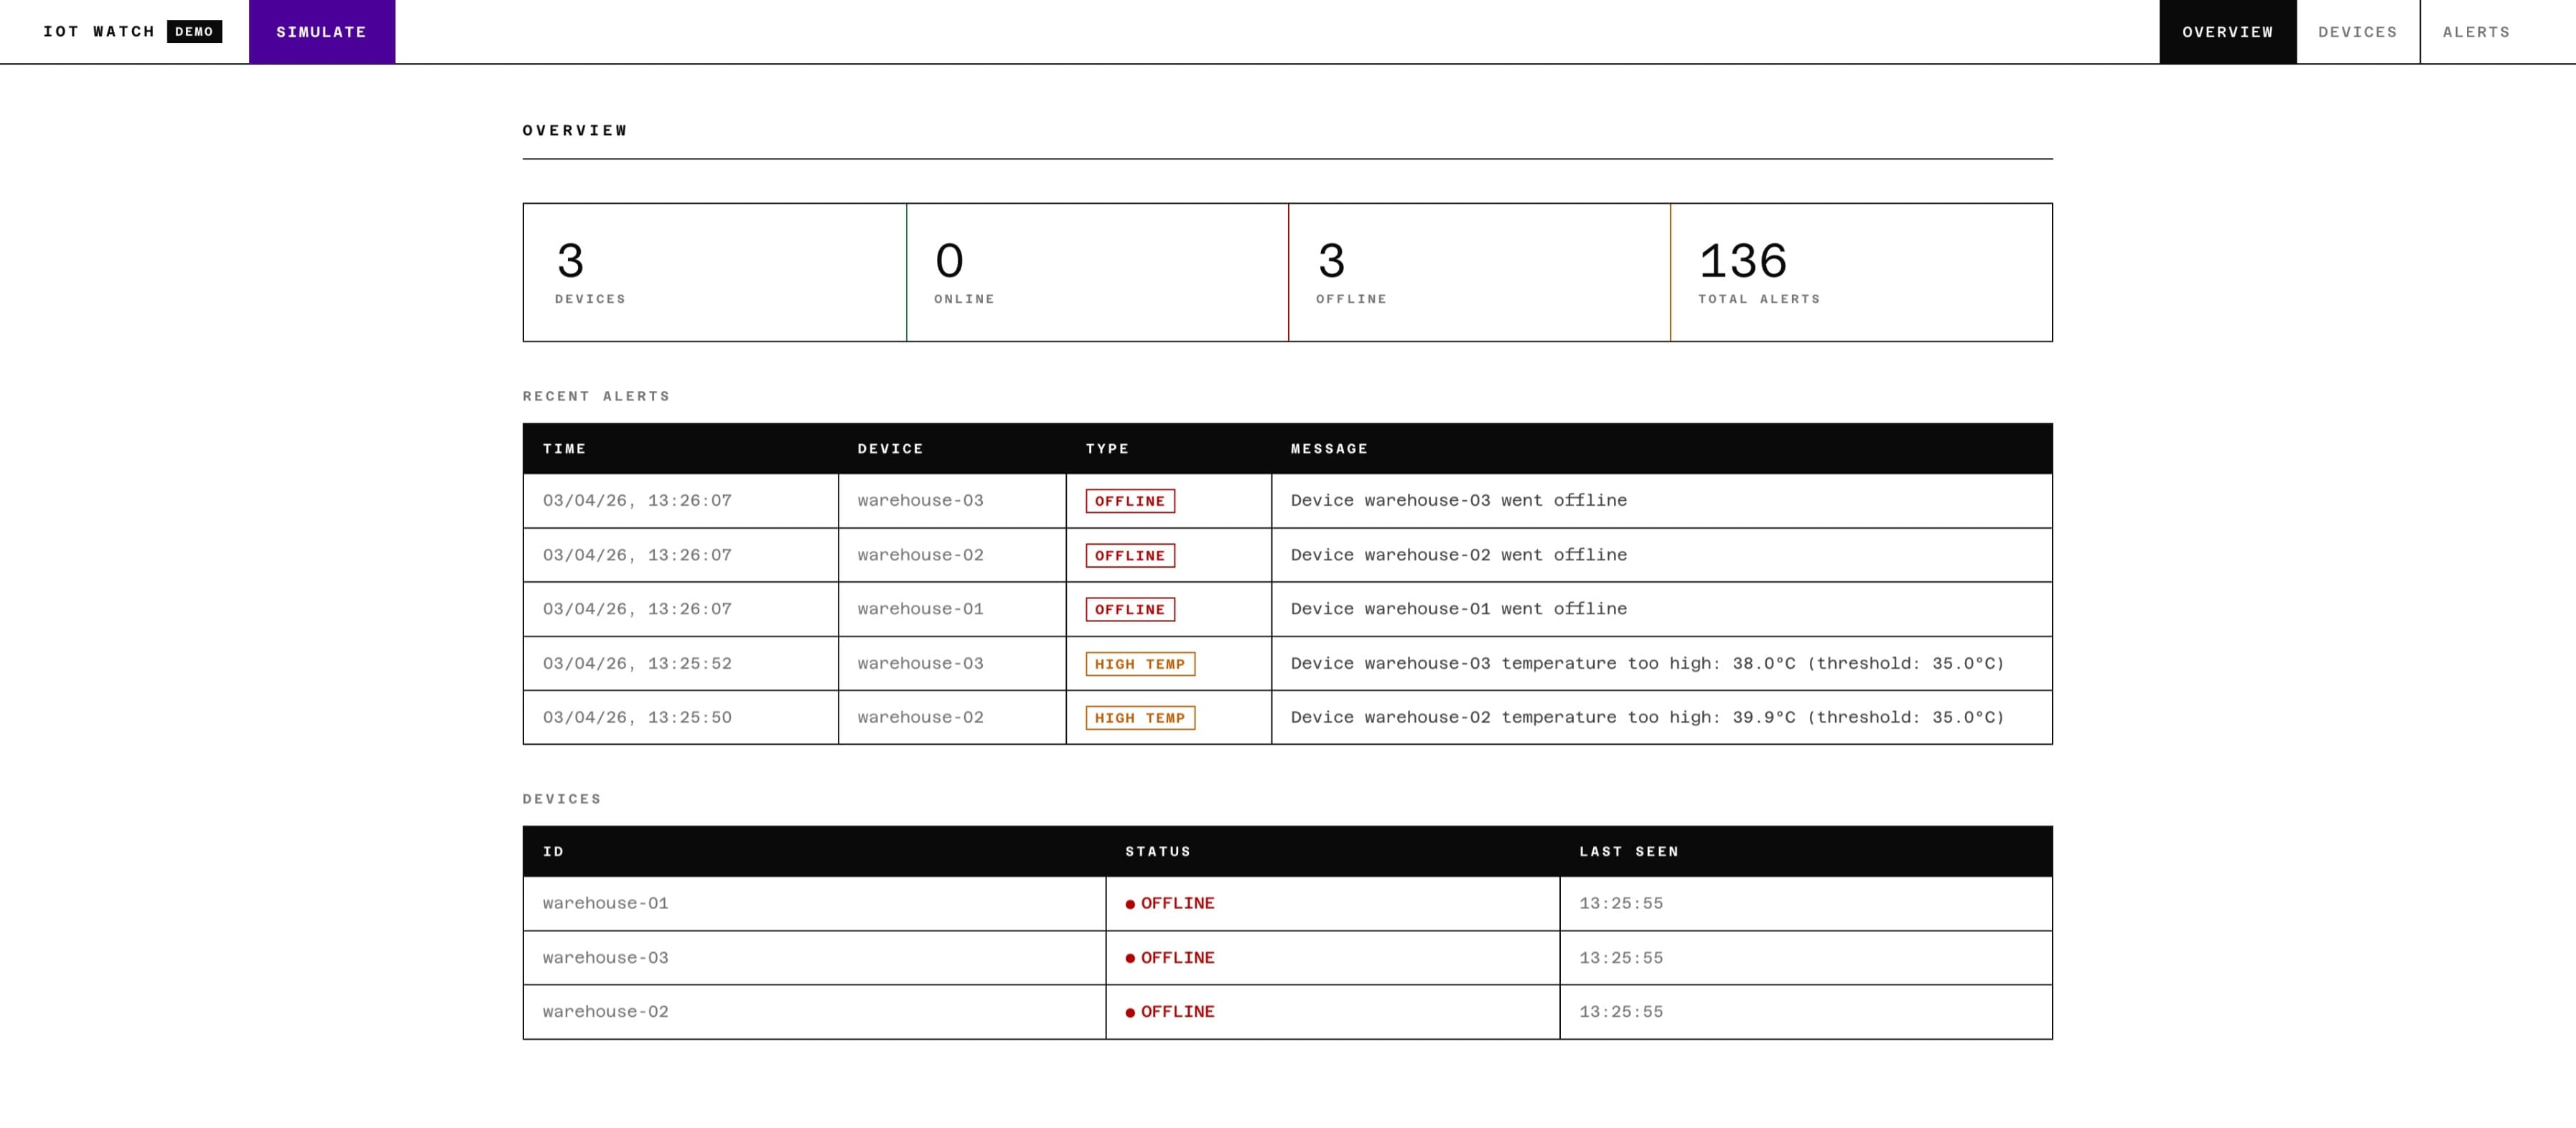This screenshot has height=1128, width=2576.
Task: Click red status dot for warehouse-03 device
Action: (x=1130, y=958)
